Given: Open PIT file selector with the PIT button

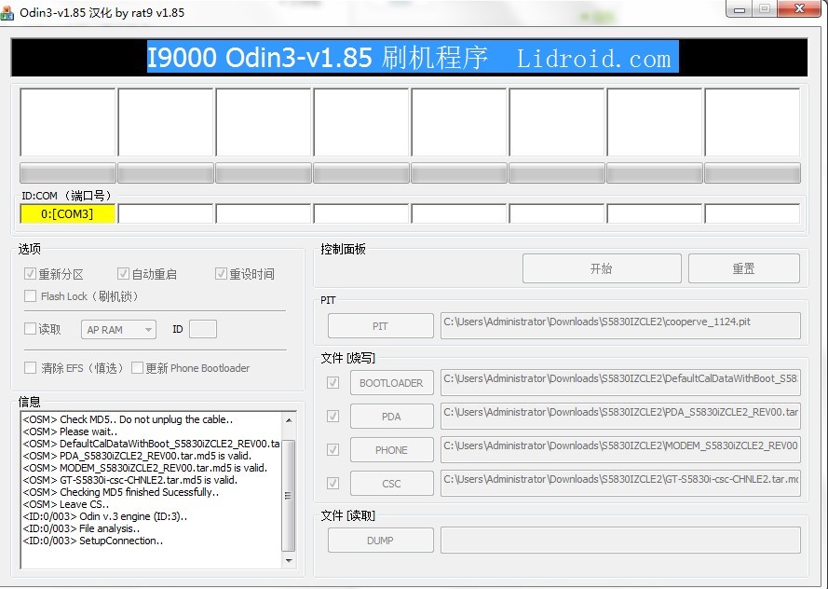Looking at the screenshot, I should coord(380,325).
